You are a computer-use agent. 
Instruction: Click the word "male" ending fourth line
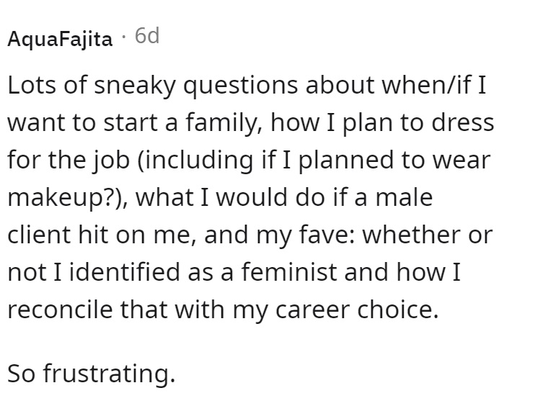(x=404, y=197)
